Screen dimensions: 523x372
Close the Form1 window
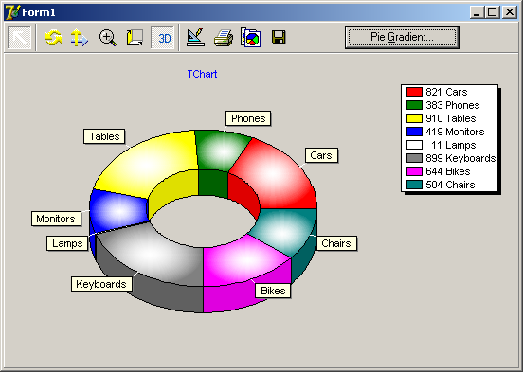[x=510, y=12]
